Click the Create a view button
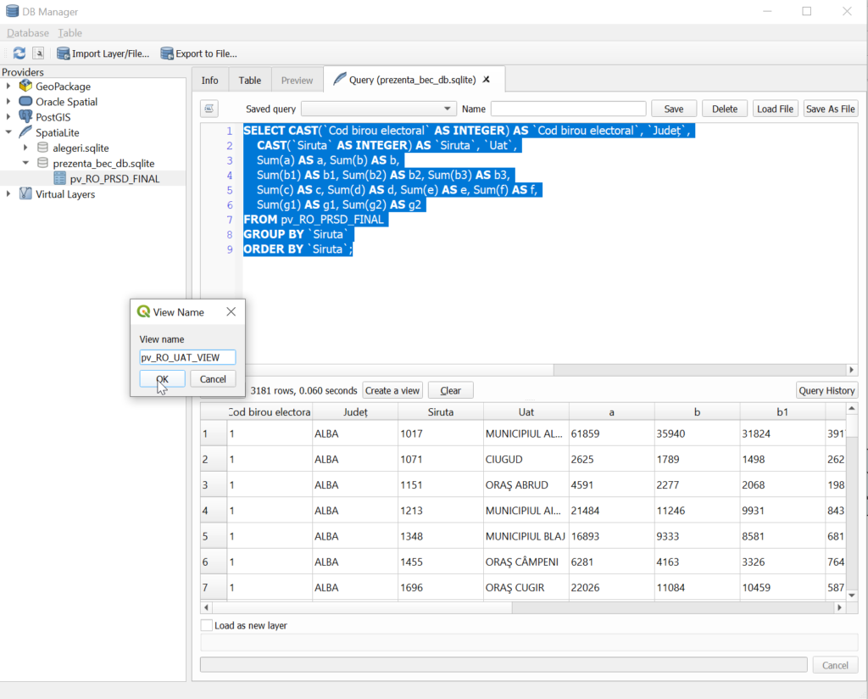Image resolution: width=868 pixels, height=699 pixels. point(392,390)
